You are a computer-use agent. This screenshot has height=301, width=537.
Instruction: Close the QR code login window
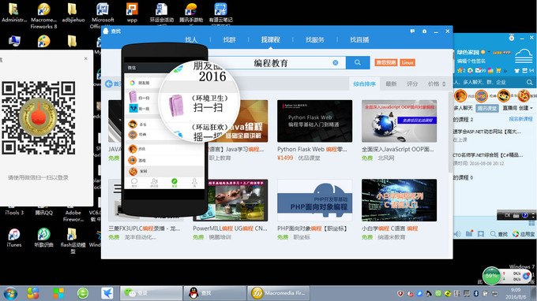pyautogui.click(x=85, y=59)
